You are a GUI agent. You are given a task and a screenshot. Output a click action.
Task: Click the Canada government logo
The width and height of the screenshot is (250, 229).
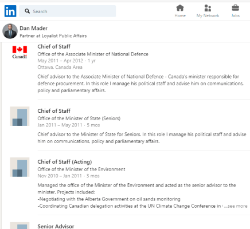tap(19, 52)
